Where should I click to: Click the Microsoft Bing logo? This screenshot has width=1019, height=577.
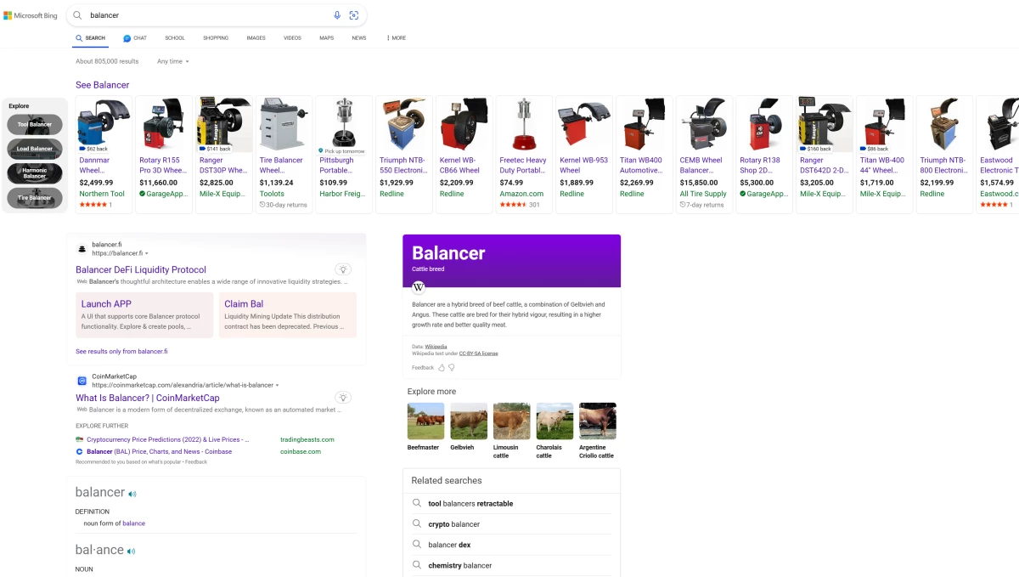coord(31,15)
